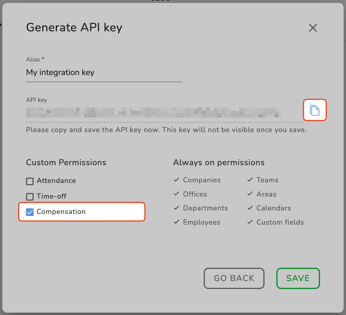
Task: Enable the Attendance permission checkbox
Action: coord(30,181)
